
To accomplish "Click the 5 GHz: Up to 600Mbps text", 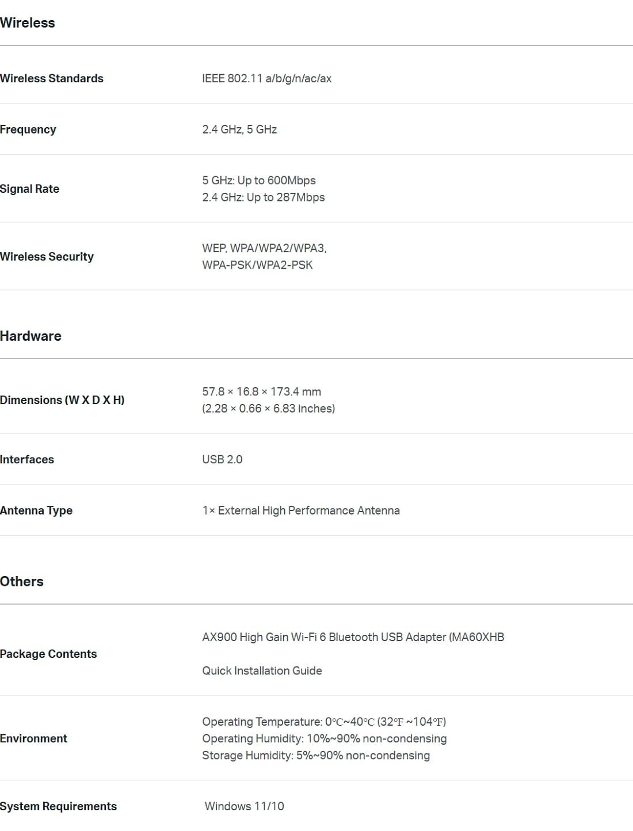I will coord(259,180).
